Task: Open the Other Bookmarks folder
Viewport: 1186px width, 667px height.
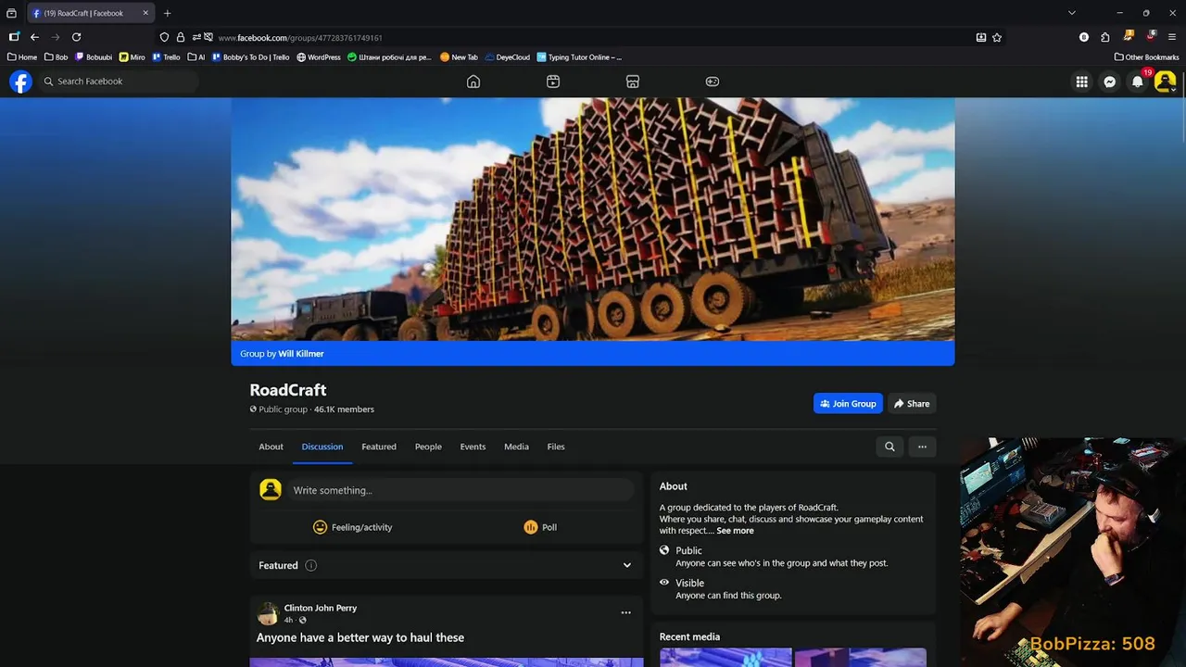Action: [x=1147, y=57]
